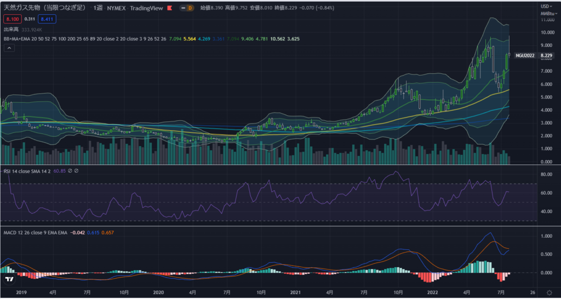The image size is (561, 299).
Task: Collapse the indicator legend with the caret button
Action: click(x=9, y=48)
